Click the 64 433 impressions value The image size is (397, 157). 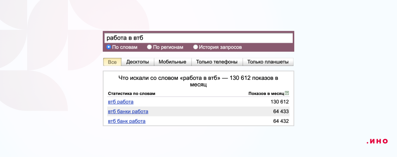[281, 111]
